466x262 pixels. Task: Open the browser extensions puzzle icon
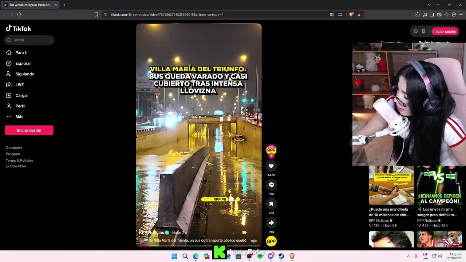(418, 15)
